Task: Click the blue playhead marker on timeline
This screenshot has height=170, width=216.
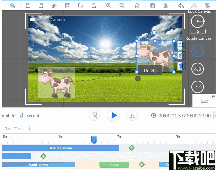Action: coord(94,140)
